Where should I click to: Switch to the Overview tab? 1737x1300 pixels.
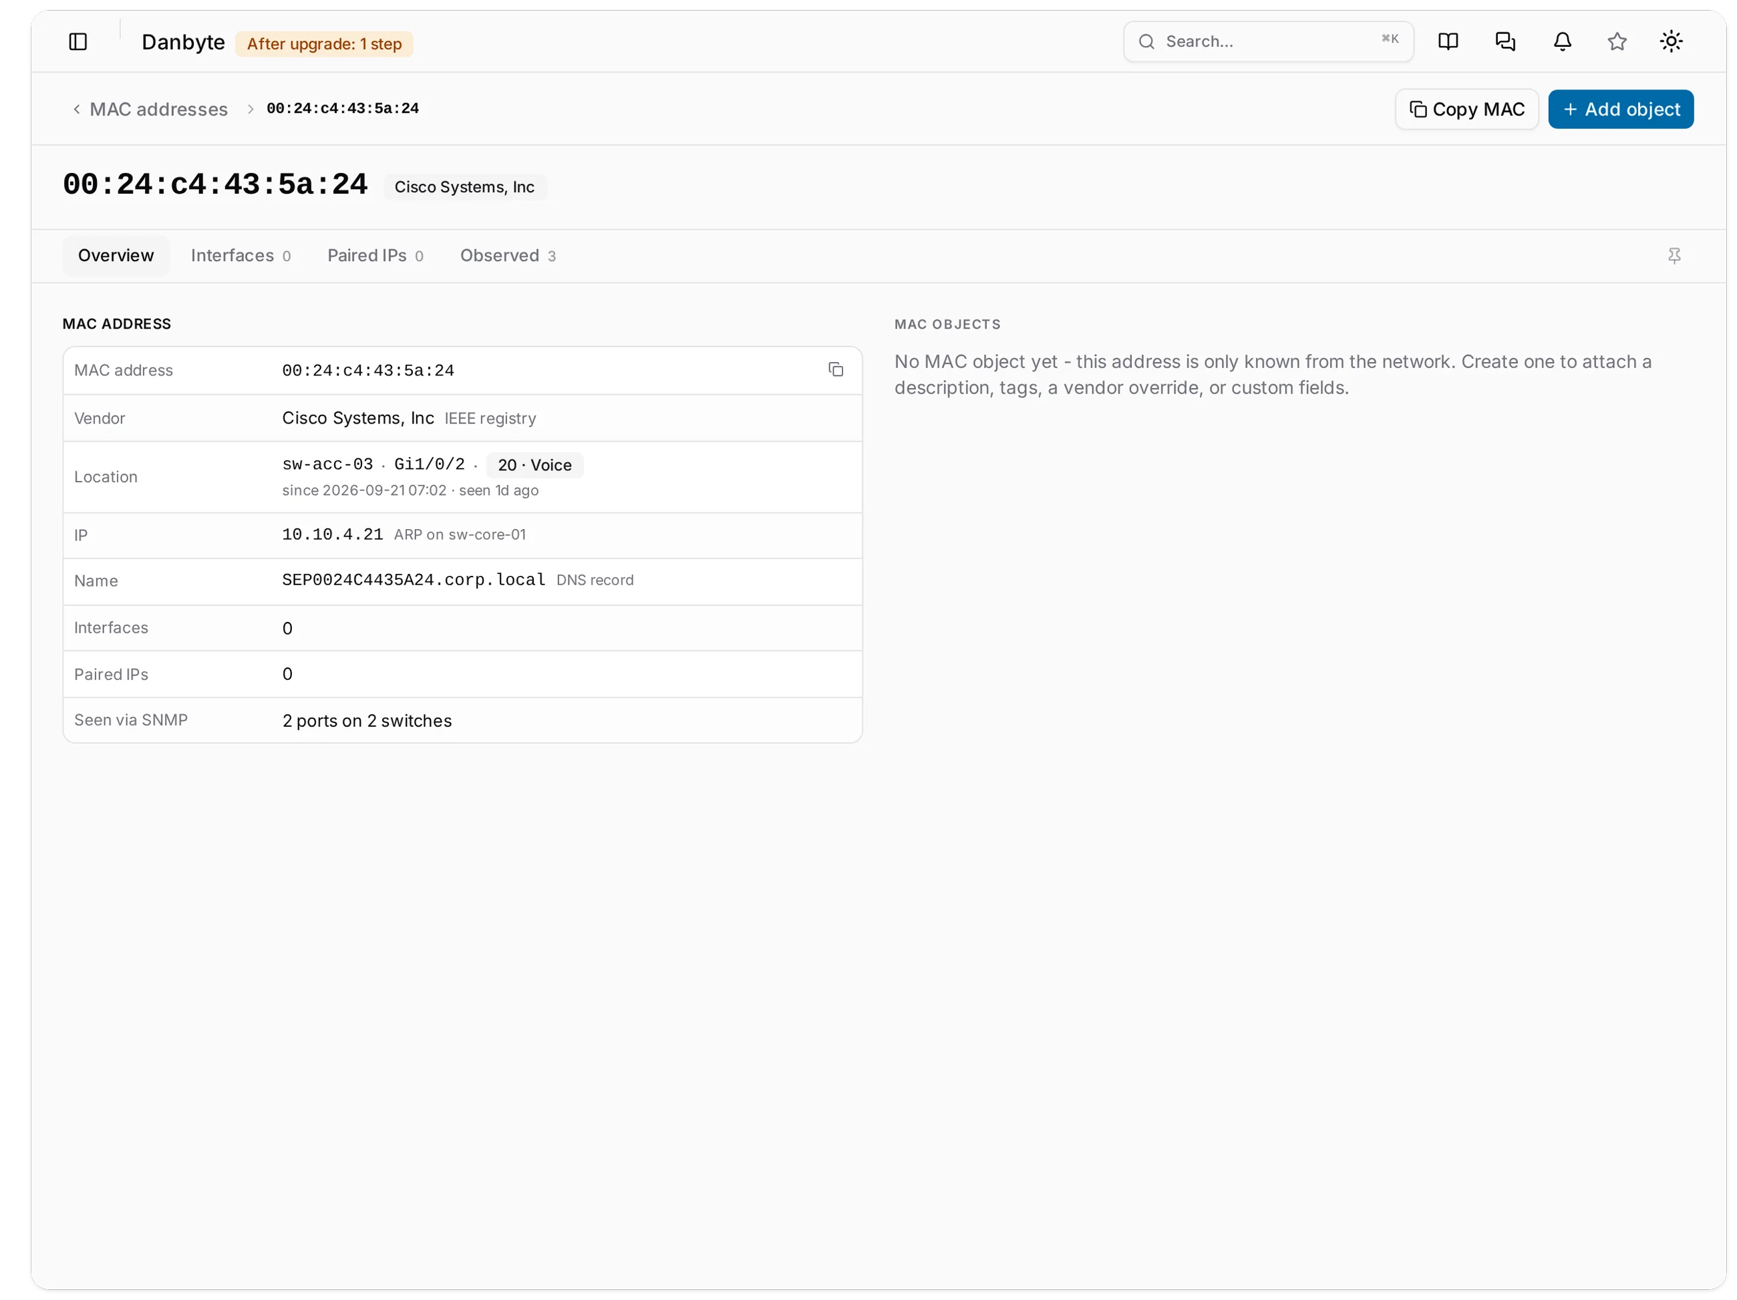(x=116, y=256)
